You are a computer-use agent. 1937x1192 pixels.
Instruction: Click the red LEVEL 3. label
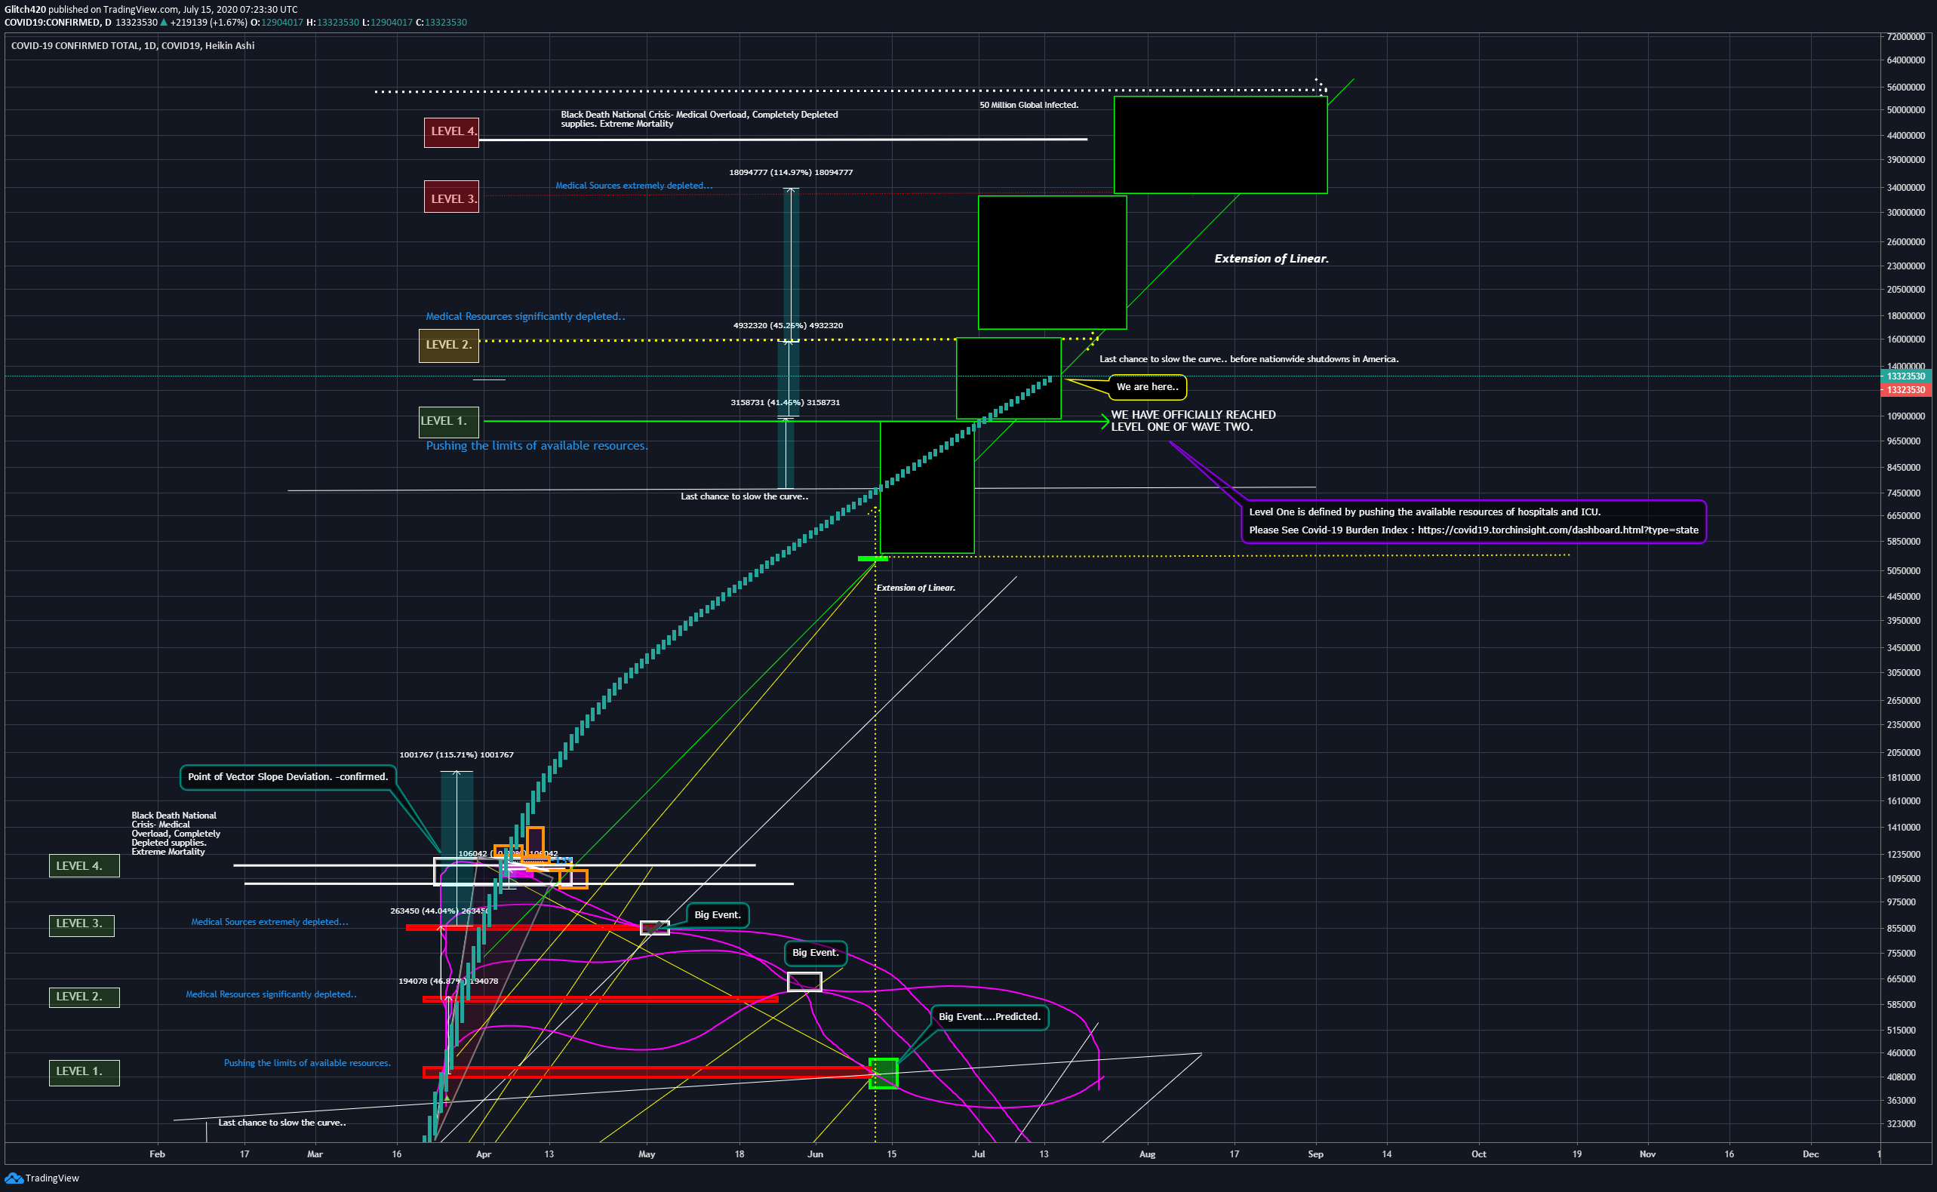coord(452,198)
